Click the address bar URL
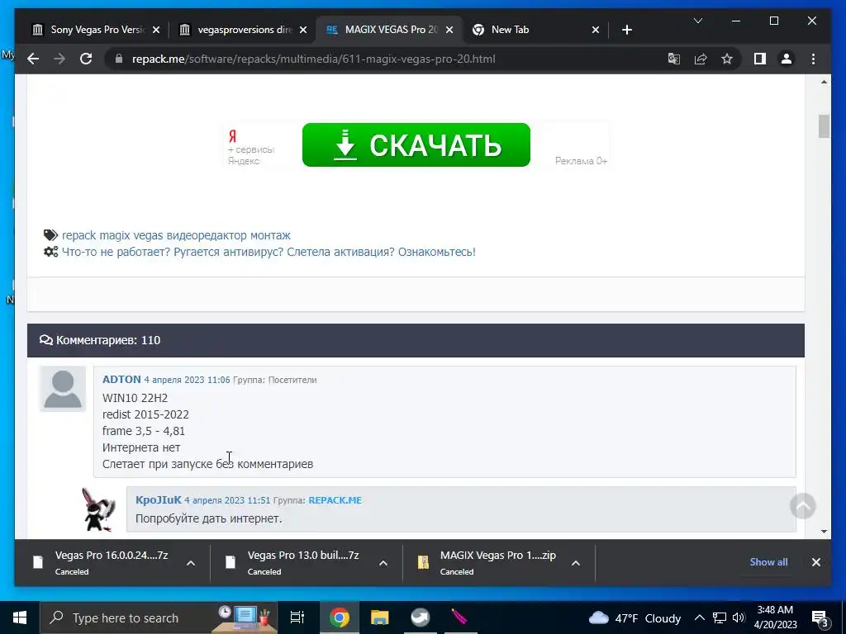Image resolution: width=846 pixels, height=634 pixels. (x=313, y=59)
